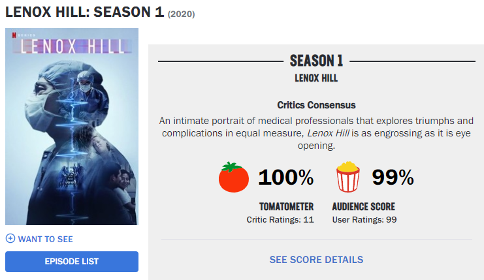Click the (2020) year beside the title
Image resolution: width=484 pixels, height=280 pixels.
(181, 14)
